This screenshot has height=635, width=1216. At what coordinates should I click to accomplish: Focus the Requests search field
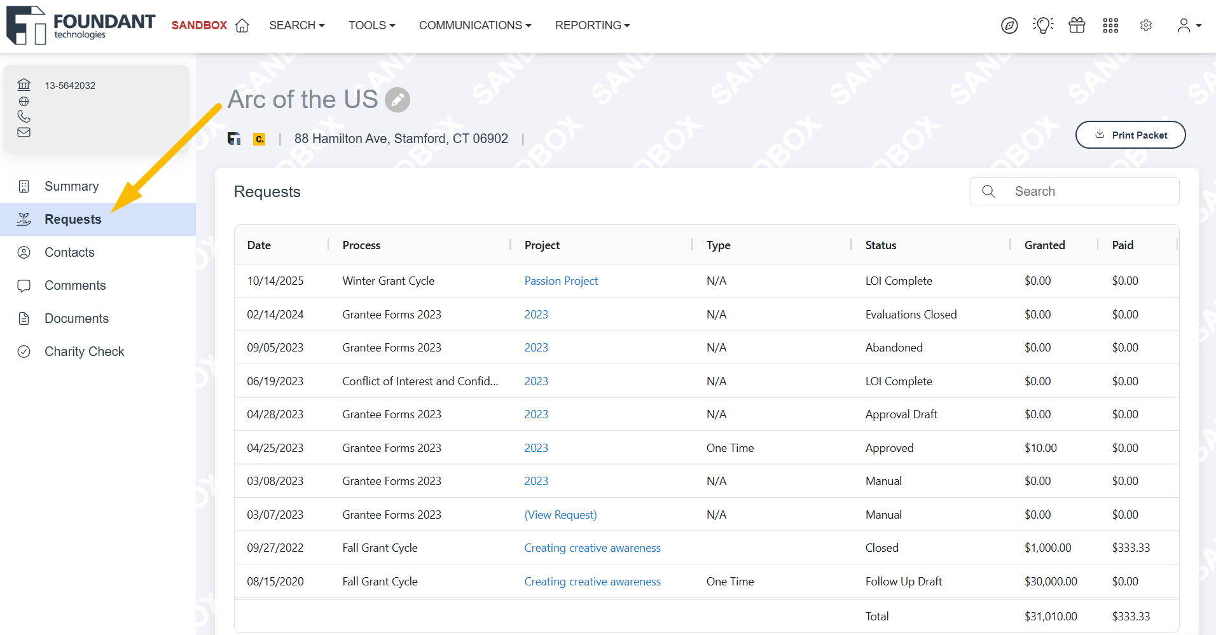pos(1075,191)
